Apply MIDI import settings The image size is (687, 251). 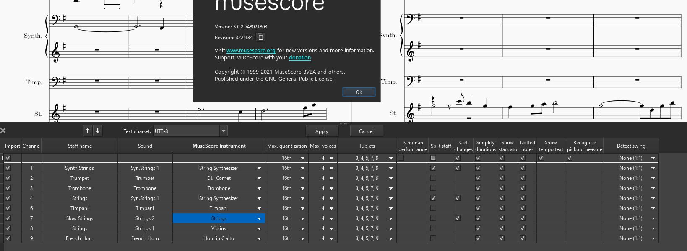tap(322, 131)
